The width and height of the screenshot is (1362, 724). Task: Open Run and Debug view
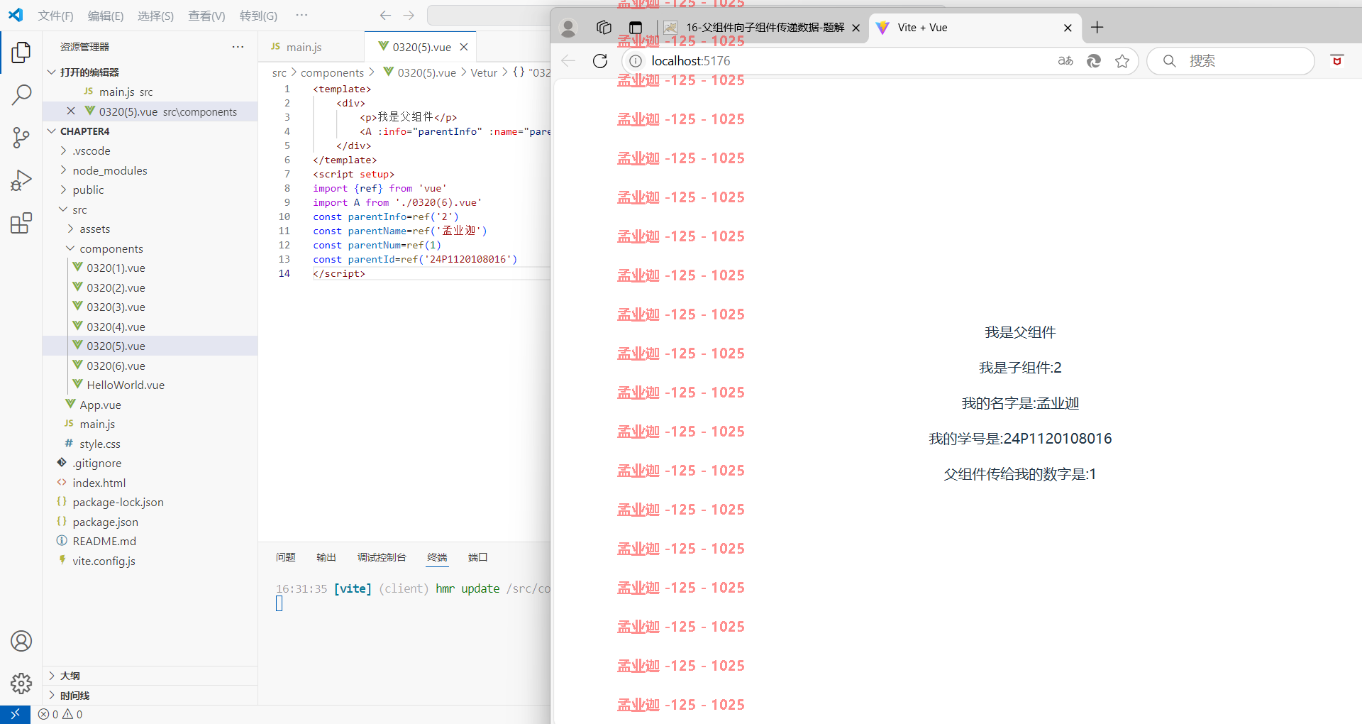coord(21,180)
